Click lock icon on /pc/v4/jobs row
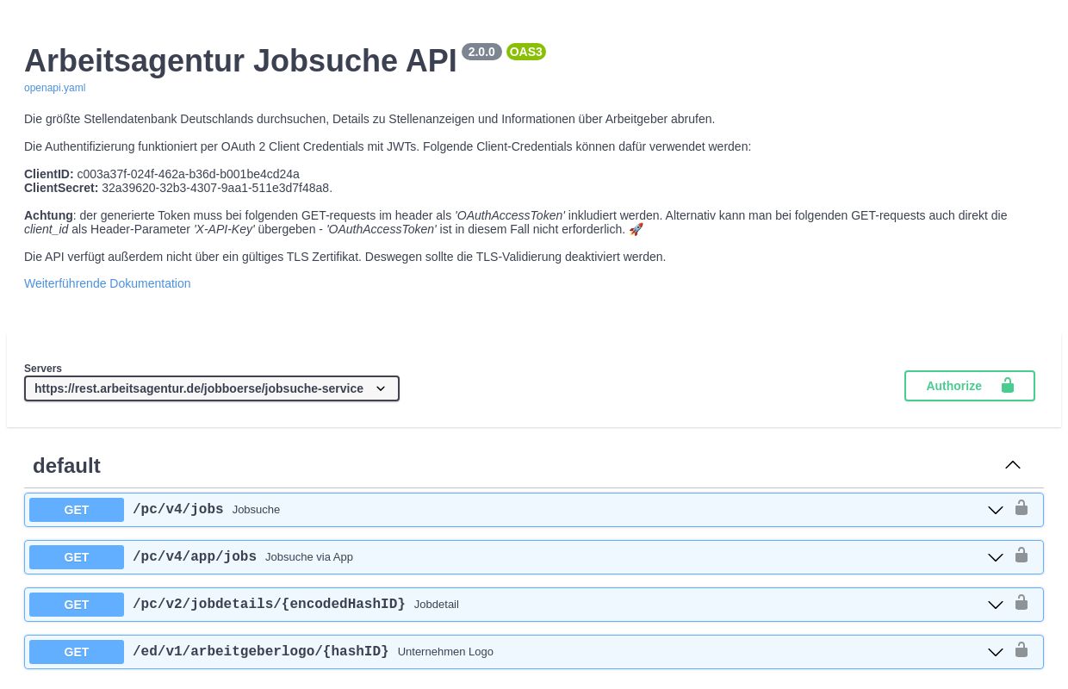 tap(1021, 508)
